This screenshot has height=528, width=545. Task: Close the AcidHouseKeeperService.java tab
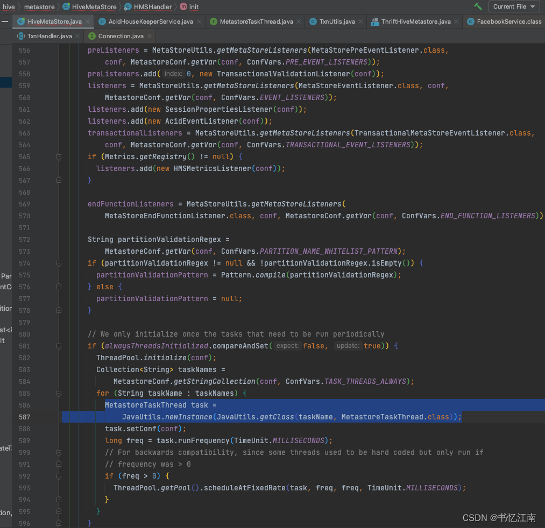[199, 22]
